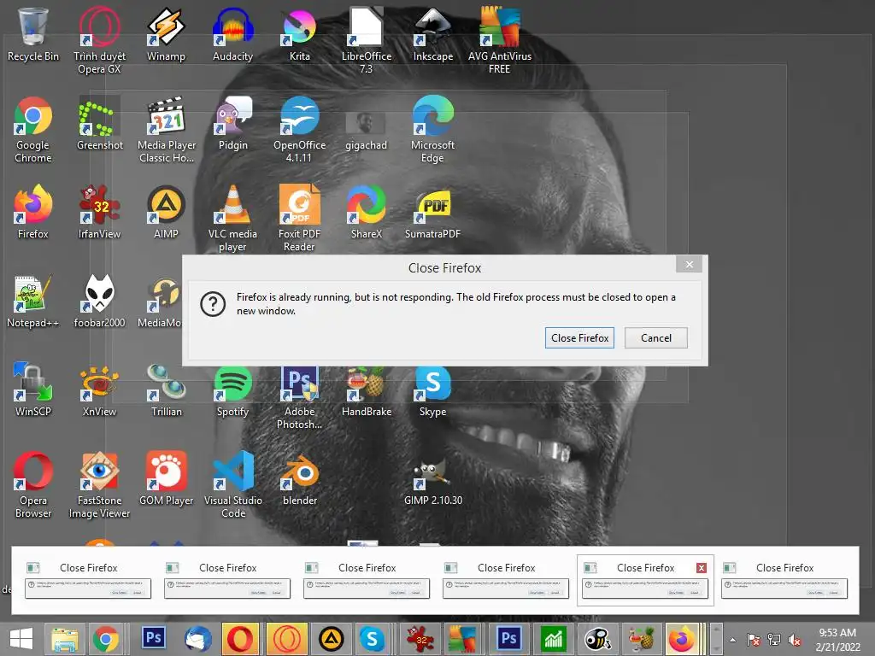This screenshot has height=656, width=875.
Task: Switch to AIMP on the taskbar
Action: point(331,639)
